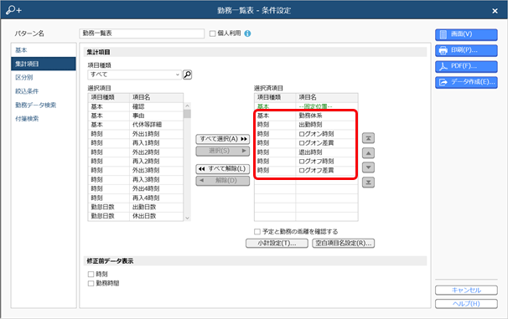
Task: Select 外出2時刻 row in the list
Action: coord(136,152)
